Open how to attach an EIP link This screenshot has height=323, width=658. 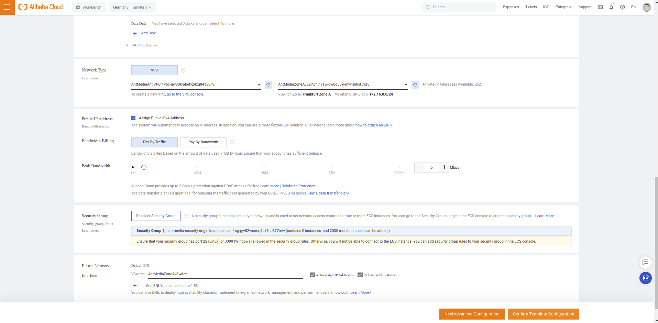[374, 125]
